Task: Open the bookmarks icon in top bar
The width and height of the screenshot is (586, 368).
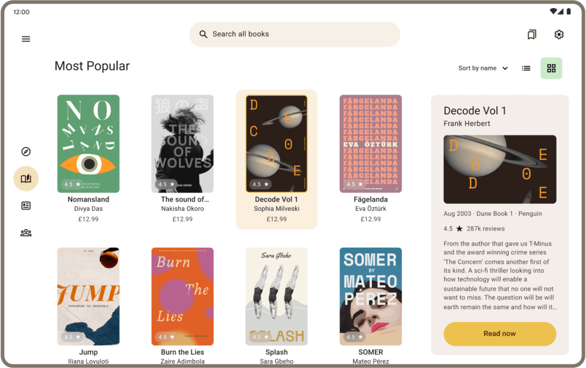Action: (x=531, y=35)
